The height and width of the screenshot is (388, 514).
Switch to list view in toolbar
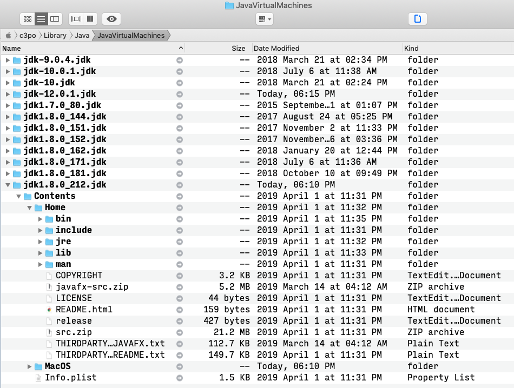pos(41,19)
